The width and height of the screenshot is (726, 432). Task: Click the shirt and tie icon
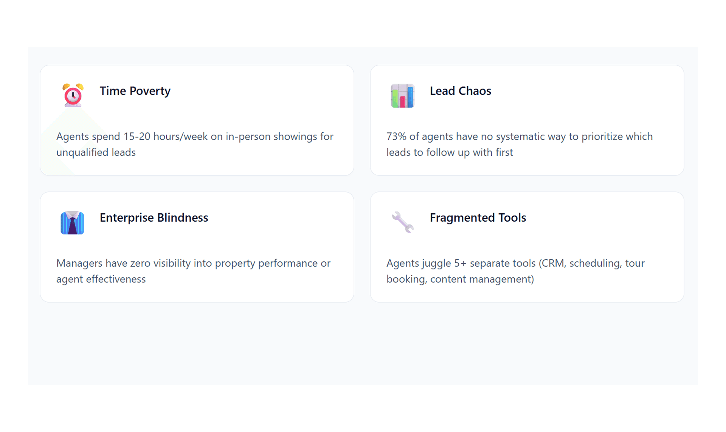pos(72,222)
